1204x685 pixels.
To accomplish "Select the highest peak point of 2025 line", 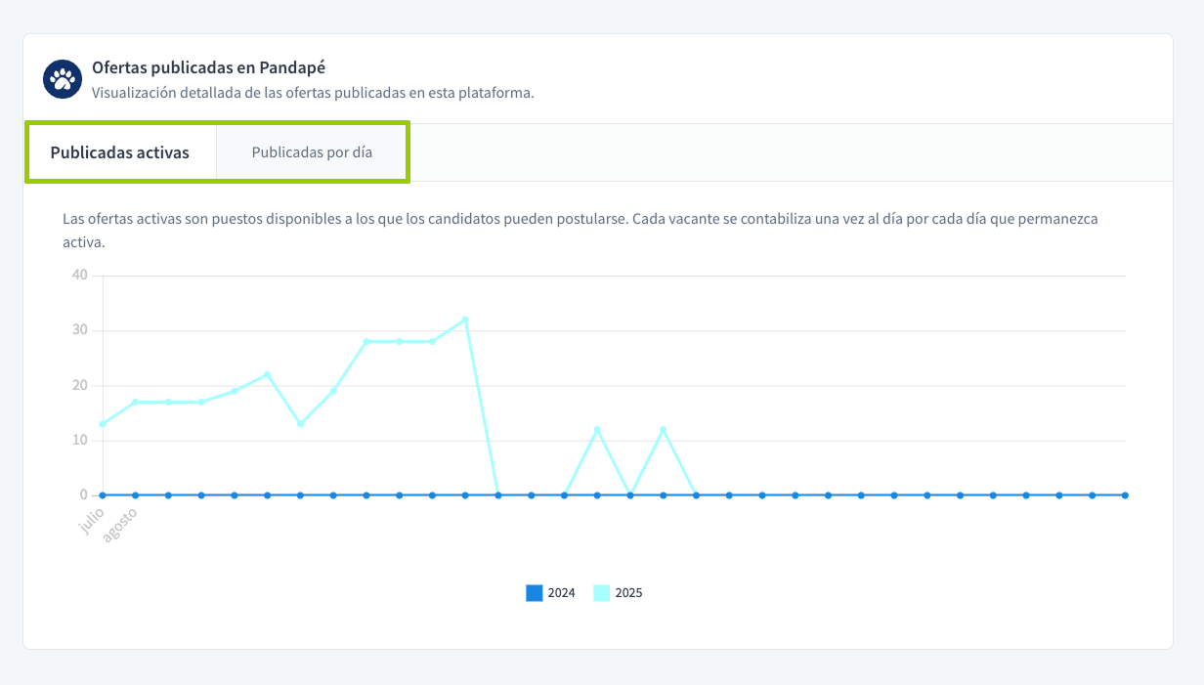I will (465, 320).
